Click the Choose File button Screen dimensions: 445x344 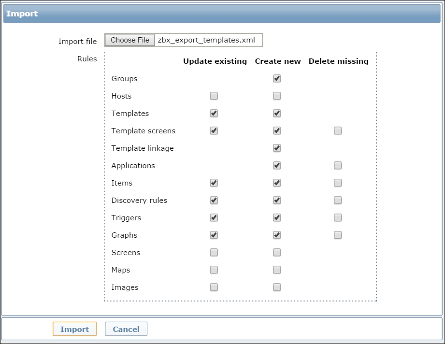pyautogui.click(x=130, y=40)
